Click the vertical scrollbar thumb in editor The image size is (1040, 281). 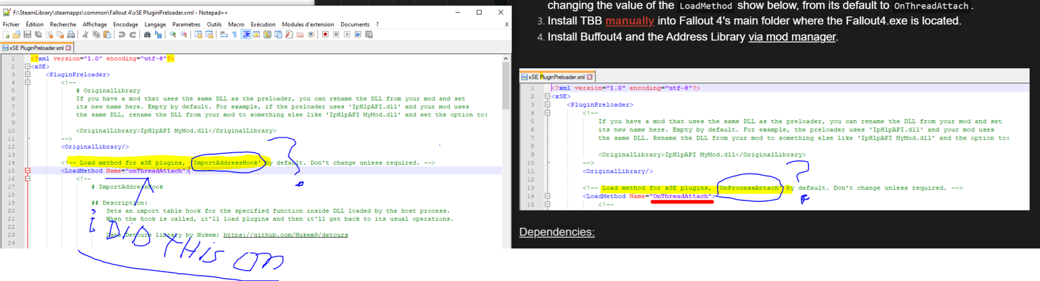[506, 86]
